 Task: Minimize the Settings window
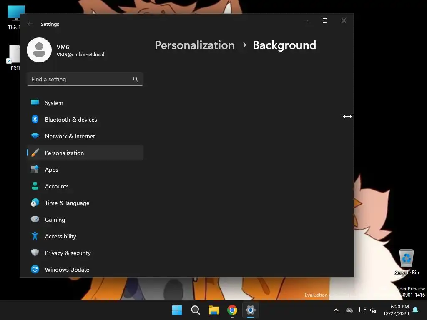(x=306, y=20)
